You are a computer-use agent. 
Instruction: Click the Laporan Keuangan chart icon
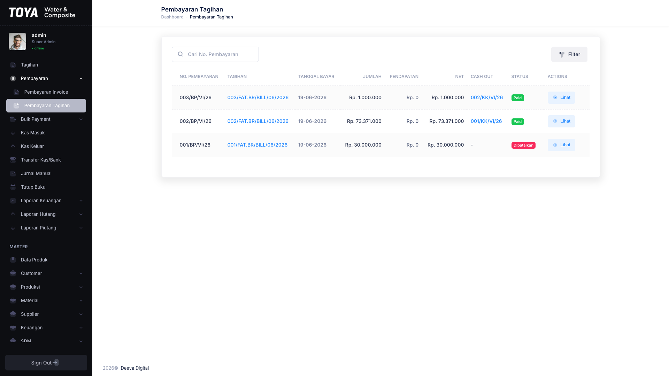tap(13, 201)
